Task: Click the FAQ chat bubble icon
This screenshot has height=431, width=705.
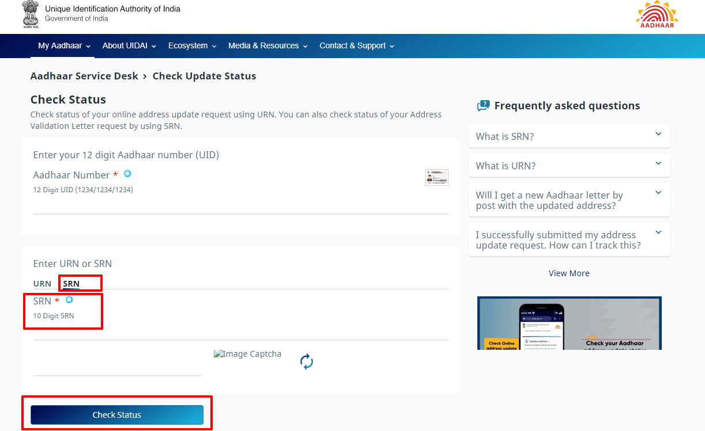Action: click(x=483, y=106)
